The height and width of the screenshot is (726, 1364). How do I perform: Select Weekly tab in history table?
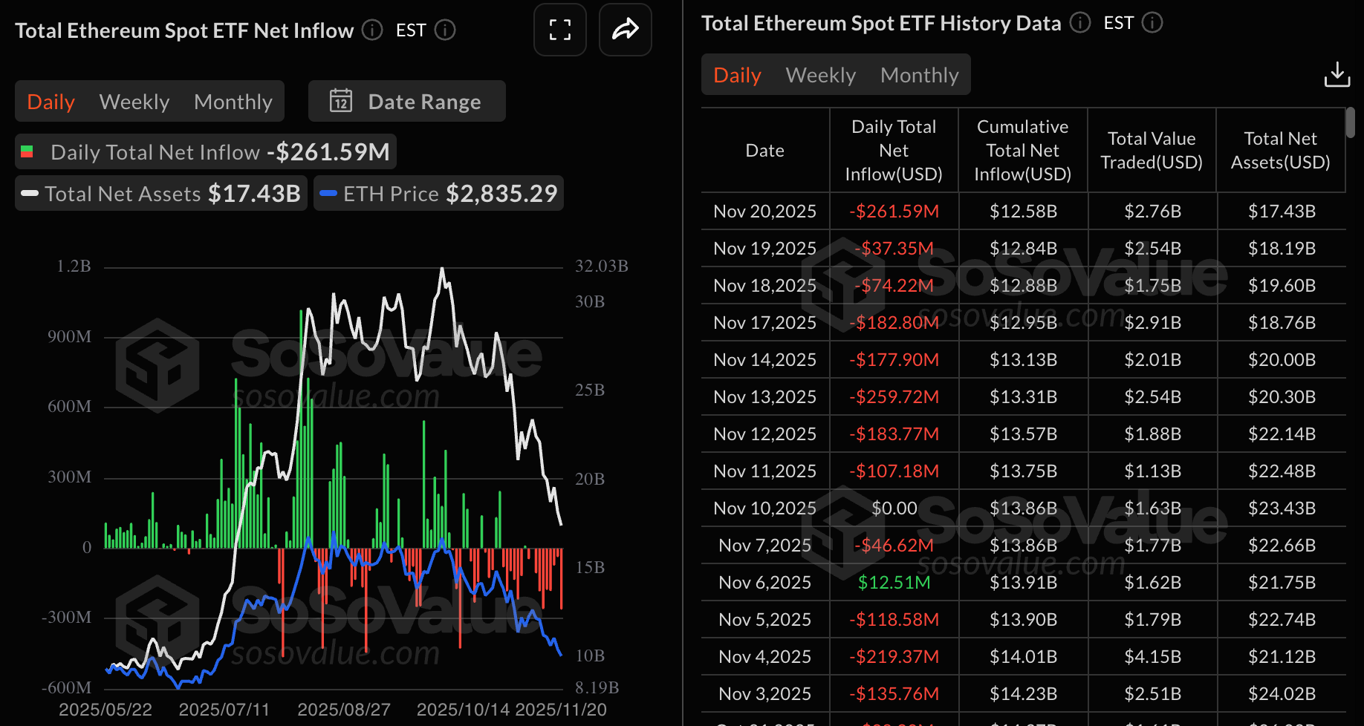point(820,75)
